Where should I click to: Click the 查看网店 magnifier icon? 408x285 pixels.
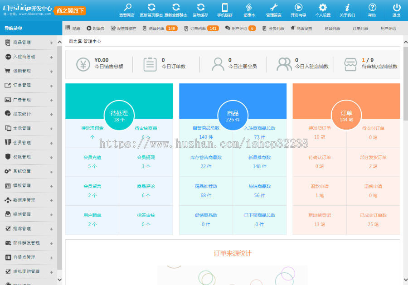127,8
